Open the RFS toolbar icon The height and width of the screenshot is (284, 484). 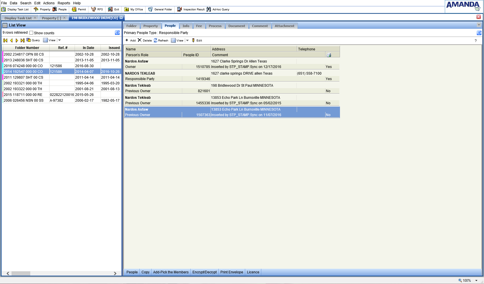93,10
